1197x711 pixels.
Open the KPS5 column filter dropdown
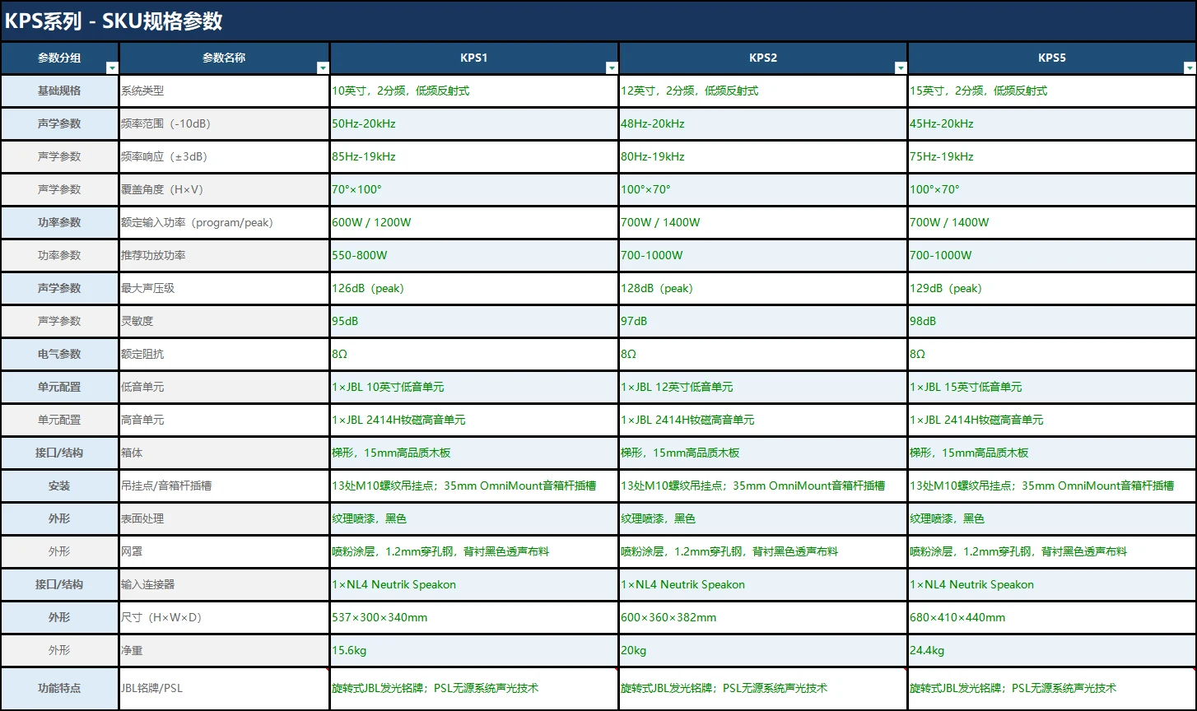(x=1190, y=67)
